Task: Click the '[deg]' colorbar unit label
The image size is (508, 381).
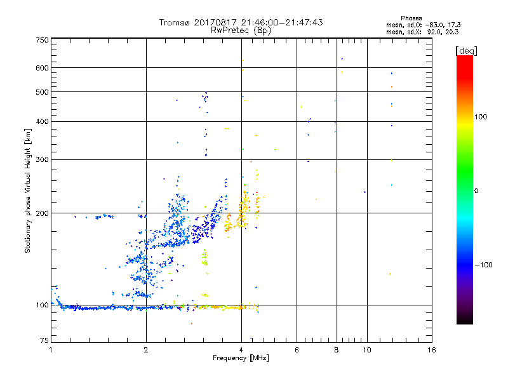Action: [466, 51]
